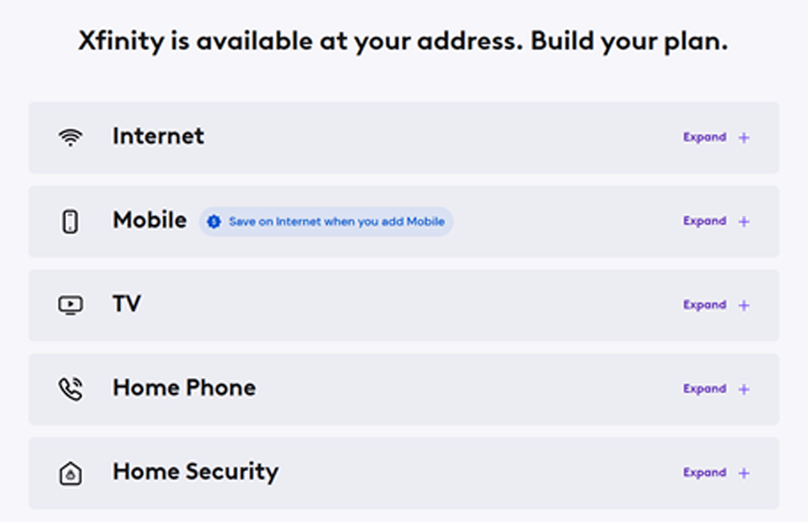This screenshot has height=522, width=808.
Task: Expand the Home Phone section
Action: 705,389
